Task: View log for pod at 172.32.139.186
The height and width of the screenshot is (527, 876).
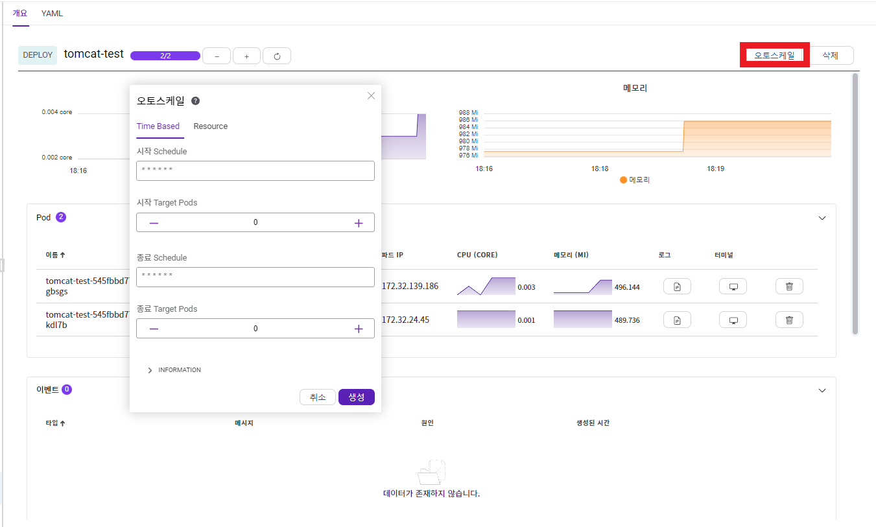Action: (x=677, y=286)
